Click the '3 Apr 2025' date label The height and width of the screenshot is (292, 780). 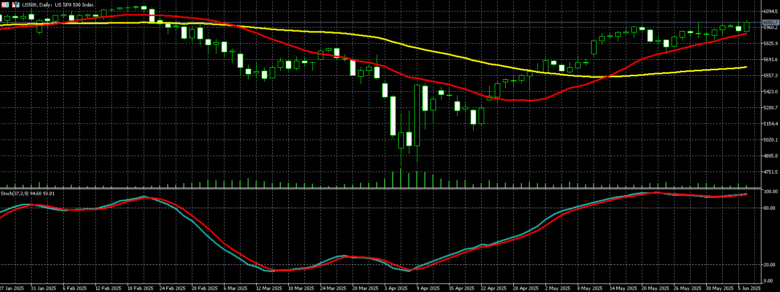tap(395, 288)
